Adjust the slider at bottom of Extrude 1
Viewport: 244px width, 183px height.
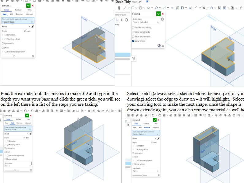(14, 56)
